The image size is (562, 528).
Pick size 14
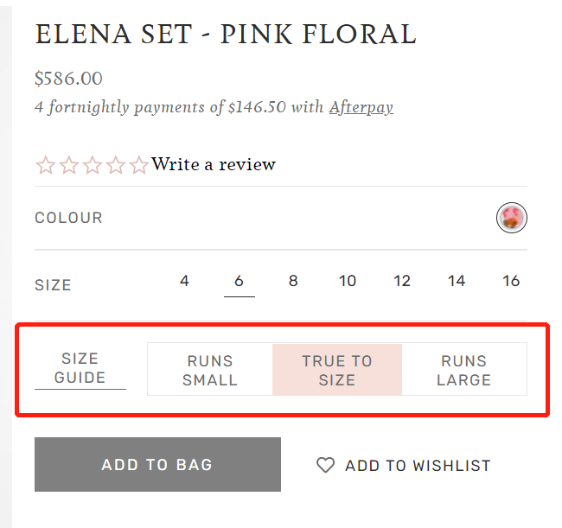coord(457,281)
